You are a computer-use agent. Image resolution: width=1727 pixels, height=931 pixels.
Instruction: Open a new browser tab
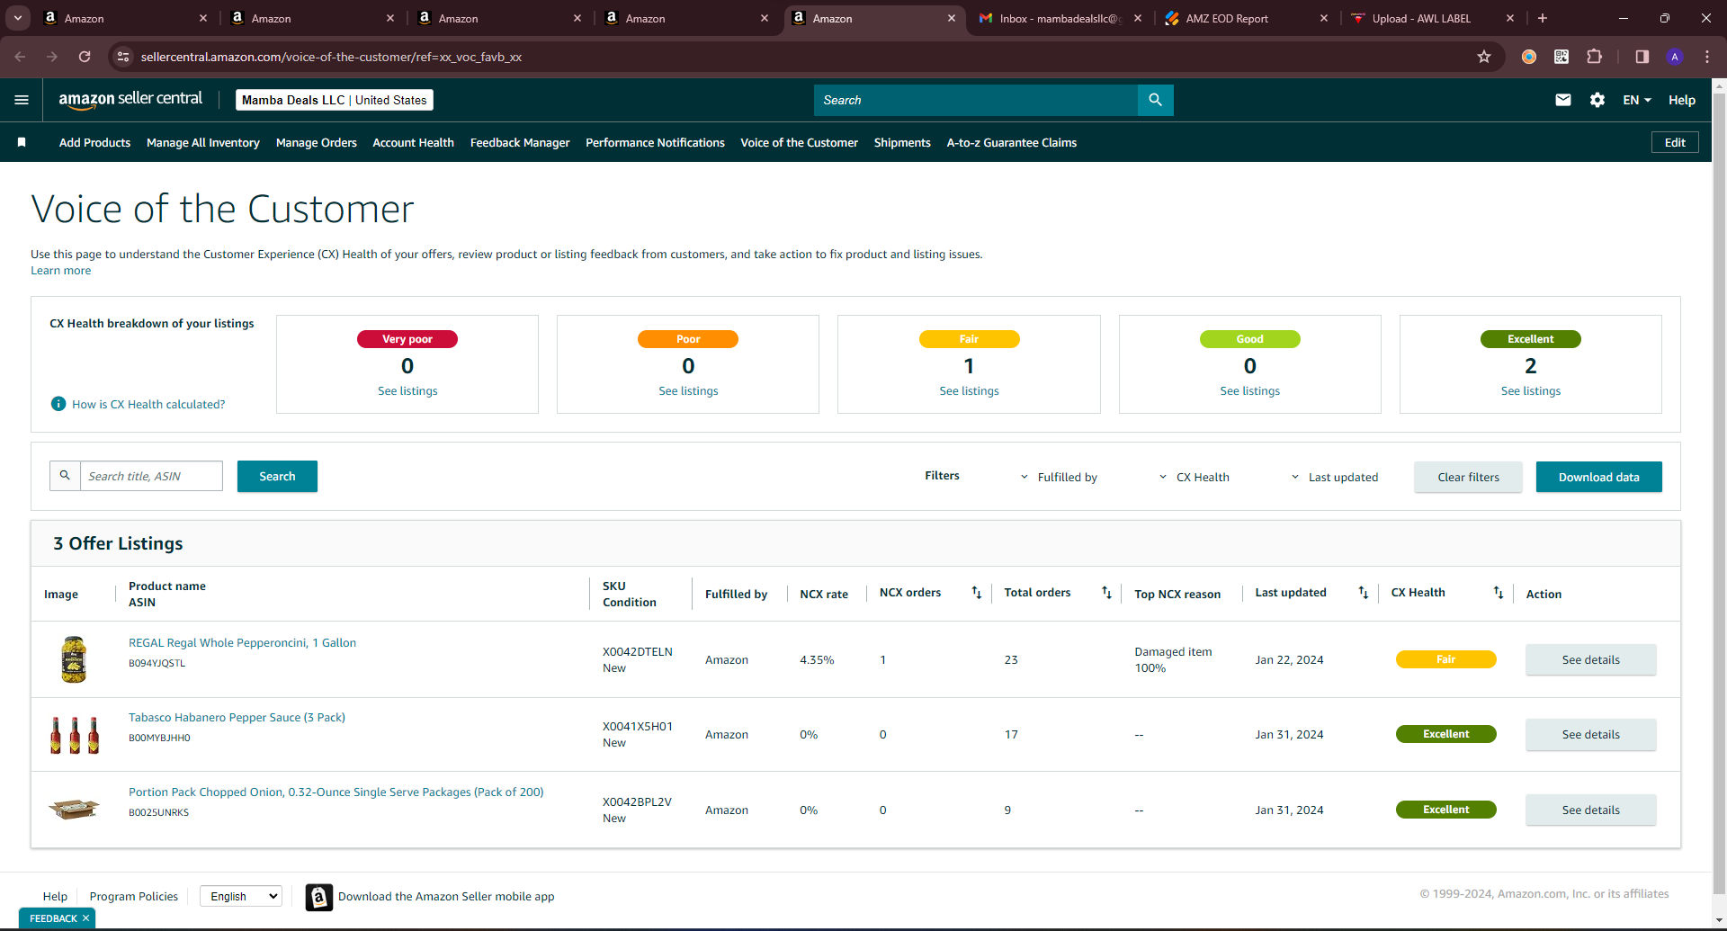pos(1543,18)
